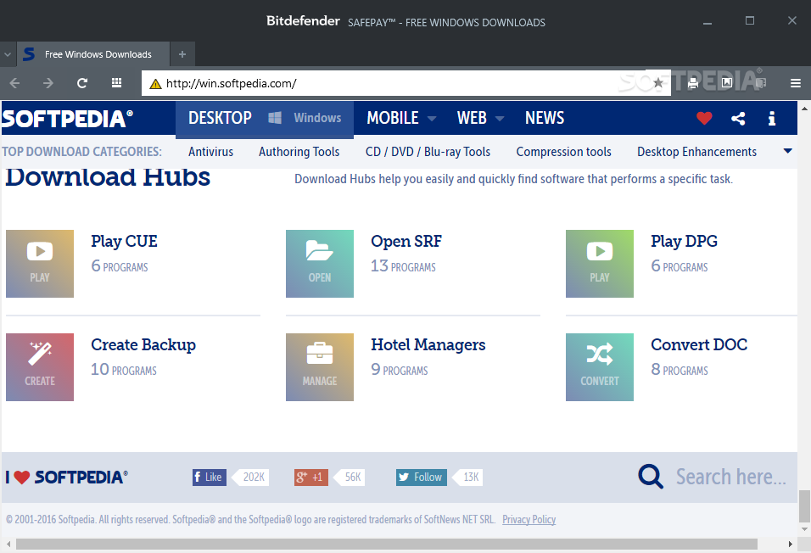Open the bookmarks icon in the toolbar
Image resolution: width=811 pixels, height=553 pixels.
point(727,83)
